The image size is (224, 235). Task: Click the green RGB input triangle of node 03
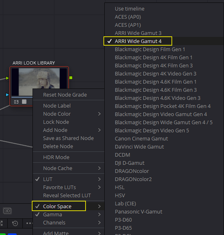point(7,78)
